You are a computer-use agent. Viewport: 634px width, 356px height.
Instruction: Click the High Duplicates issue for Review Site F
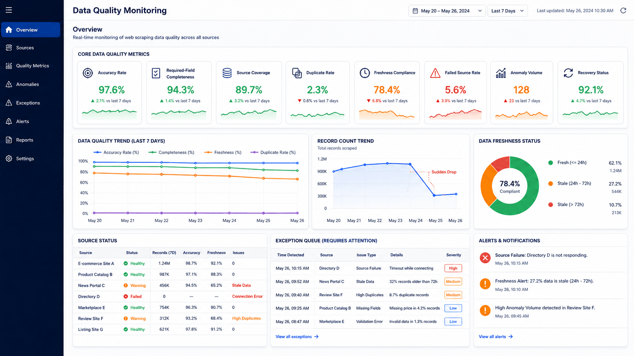pos(246,319)
